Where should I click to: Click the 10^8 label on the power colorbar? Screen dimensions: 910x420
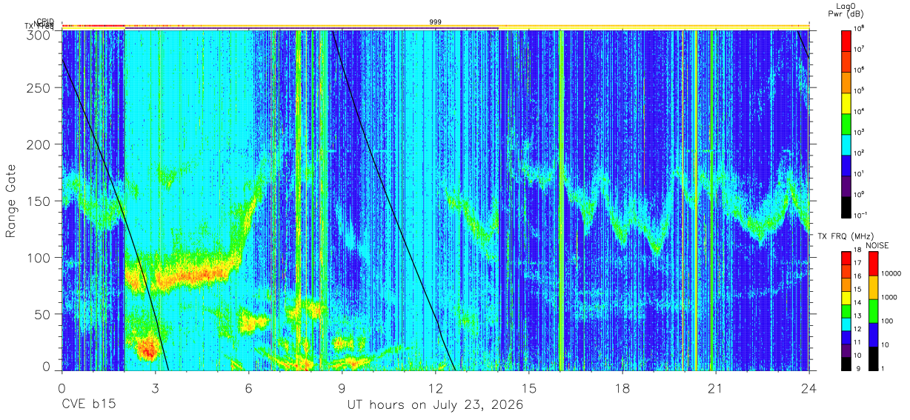coord(858,28)
